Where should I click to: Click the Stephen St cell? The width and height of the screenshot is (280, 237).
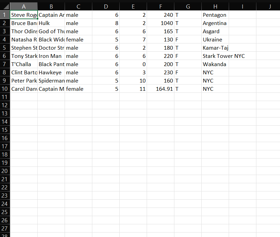point(24,48)
